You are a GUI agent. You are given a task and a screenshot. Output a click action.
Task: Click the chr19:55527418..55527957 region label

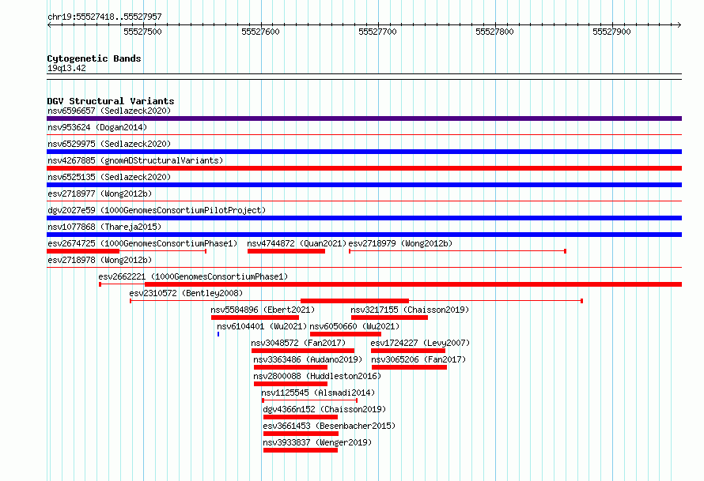pyautogui.click(x=104, y=17)
